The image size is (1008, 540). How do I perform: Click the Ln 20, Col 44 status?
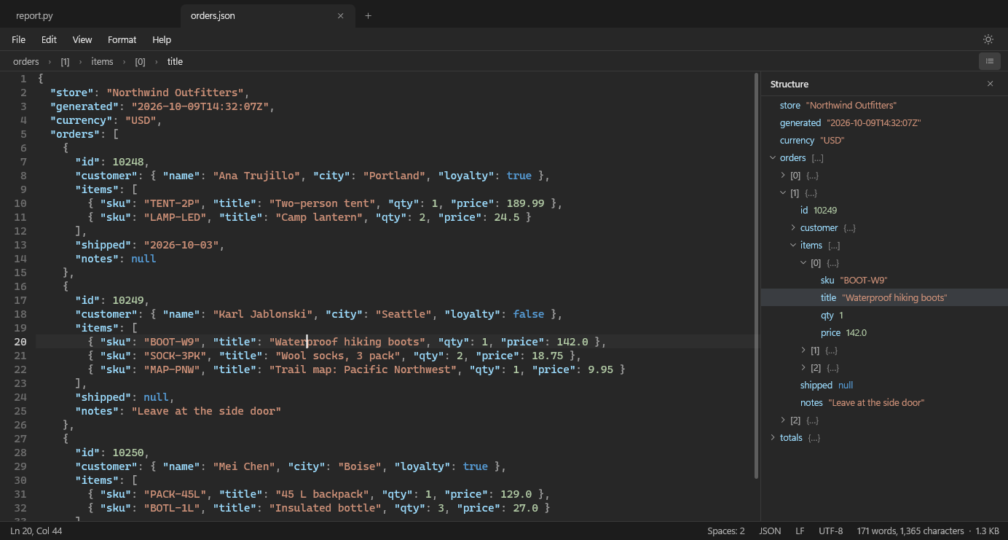pos(36,531)
